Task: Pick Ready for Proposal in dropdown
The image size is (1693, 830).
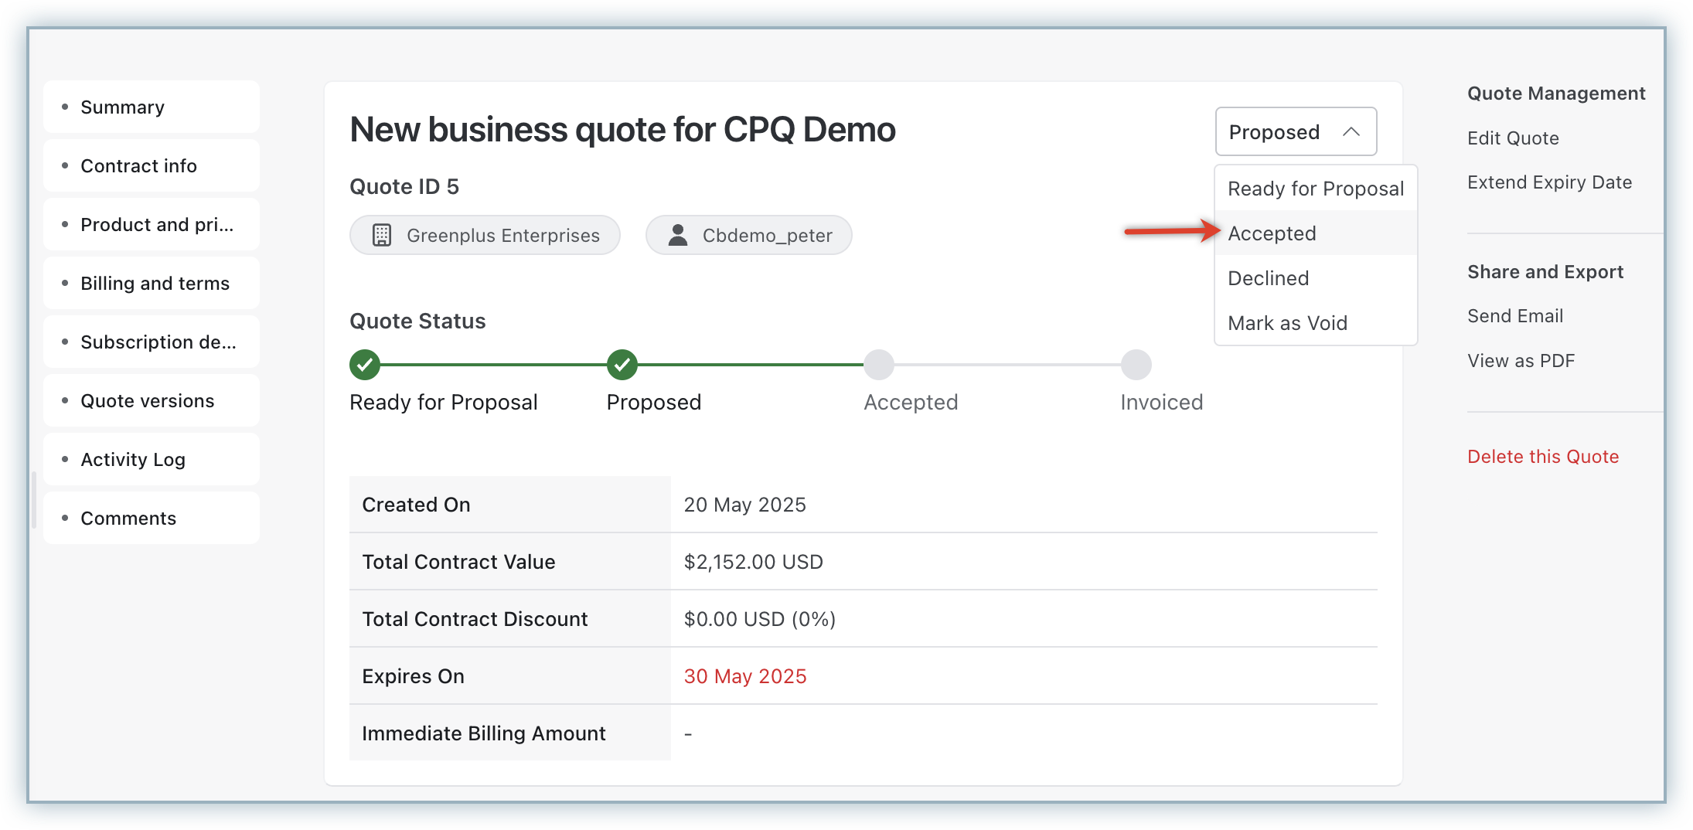Action: [x=1315, y=189]
